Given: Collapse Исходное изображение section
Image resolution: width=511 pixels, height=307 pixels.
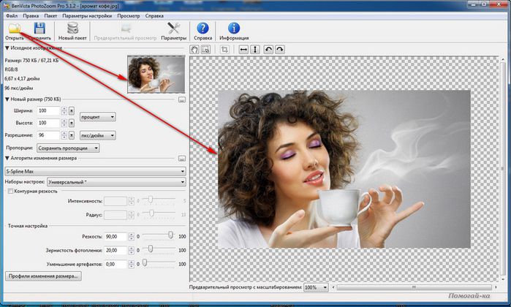Looking at the screenshot, I should [x=7, y=48].
